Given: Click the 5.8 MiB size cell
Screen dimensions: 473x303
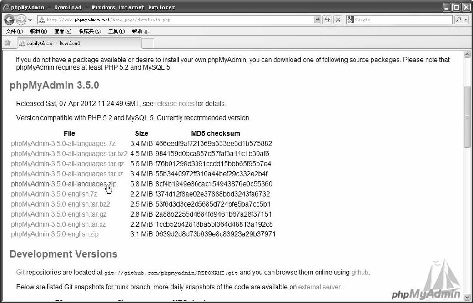Looking at the screenshot, I should [141, 184].
